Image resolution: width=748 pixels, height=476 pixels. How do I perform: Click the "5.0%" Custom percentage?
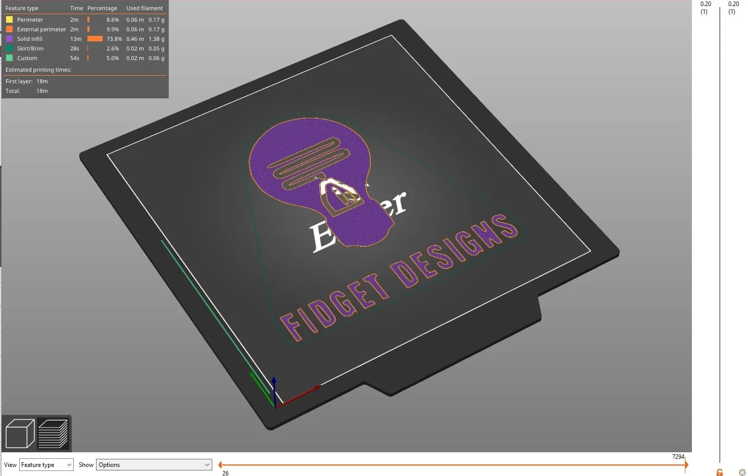click(x=113, y=58)
